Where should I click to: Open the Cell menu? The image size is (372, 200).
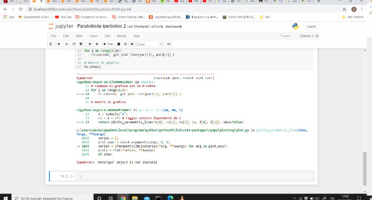107,36
